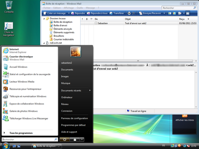The image size is (199, 149).
Task: Click the Corbeille desktop icon
Action: tap(9, 7)
